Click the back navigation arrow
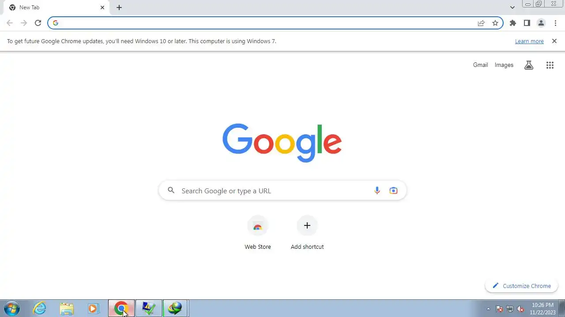565x317 pixels. coord(10,23)
